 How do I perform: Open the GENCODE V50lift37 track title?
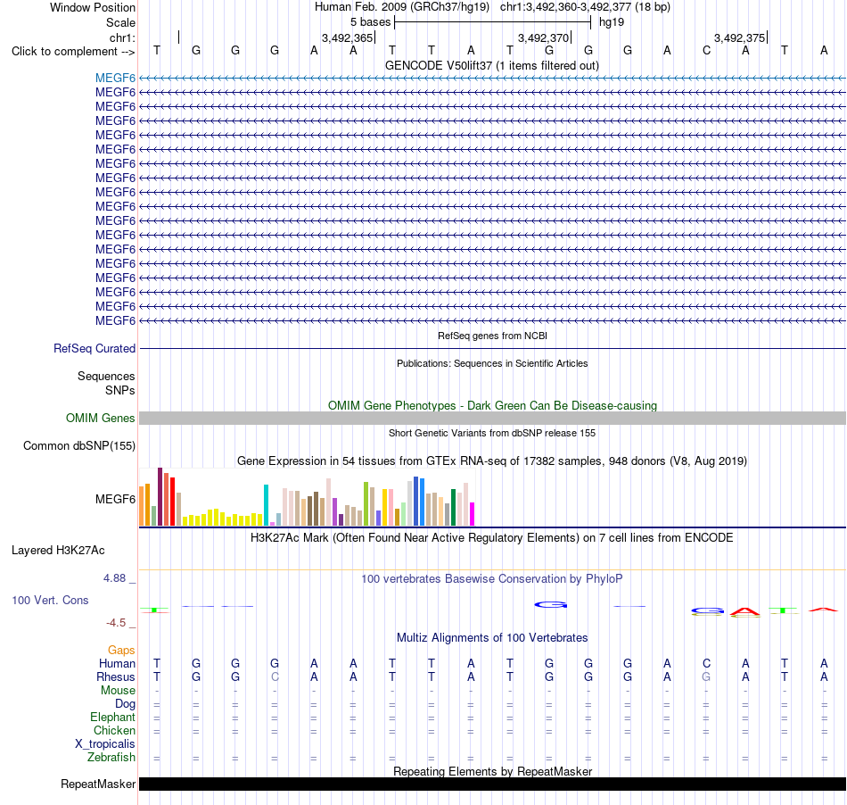pyautogui.click(x=491, y=65)
